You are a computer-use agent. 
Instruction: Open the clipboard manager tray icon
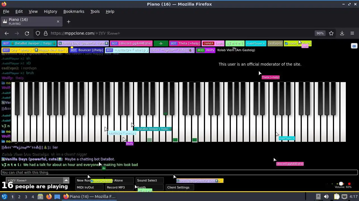click(x=337, y=197)
